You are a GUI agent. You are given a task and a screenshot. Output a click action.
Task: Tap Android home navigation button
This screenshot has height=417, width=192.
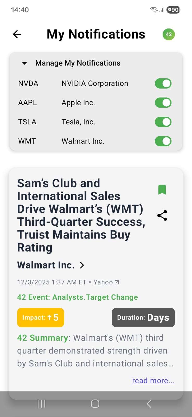[x=95, y=404]
